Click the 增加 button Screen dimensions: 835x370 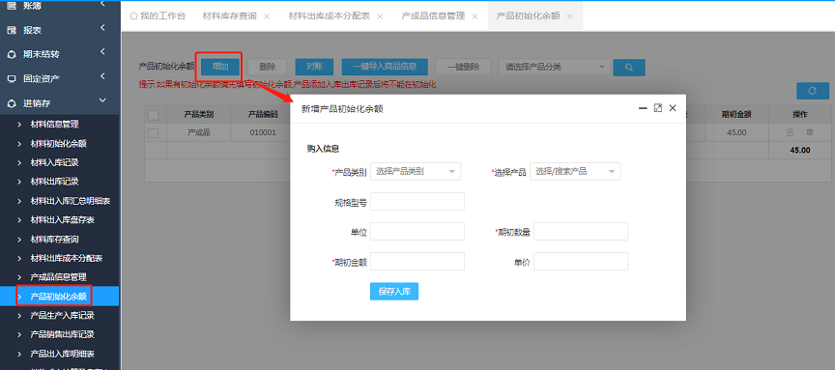(220, 67)
